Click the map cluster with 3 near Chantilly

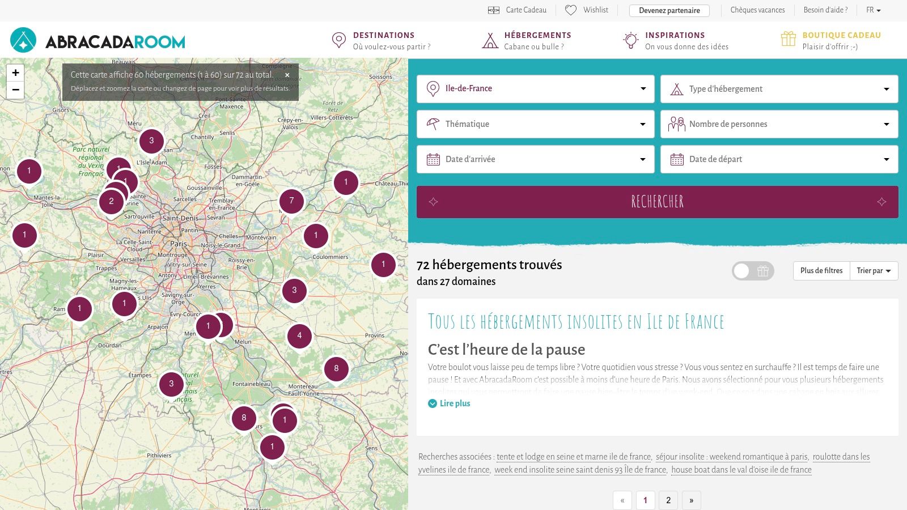click(x=151, y=141)
